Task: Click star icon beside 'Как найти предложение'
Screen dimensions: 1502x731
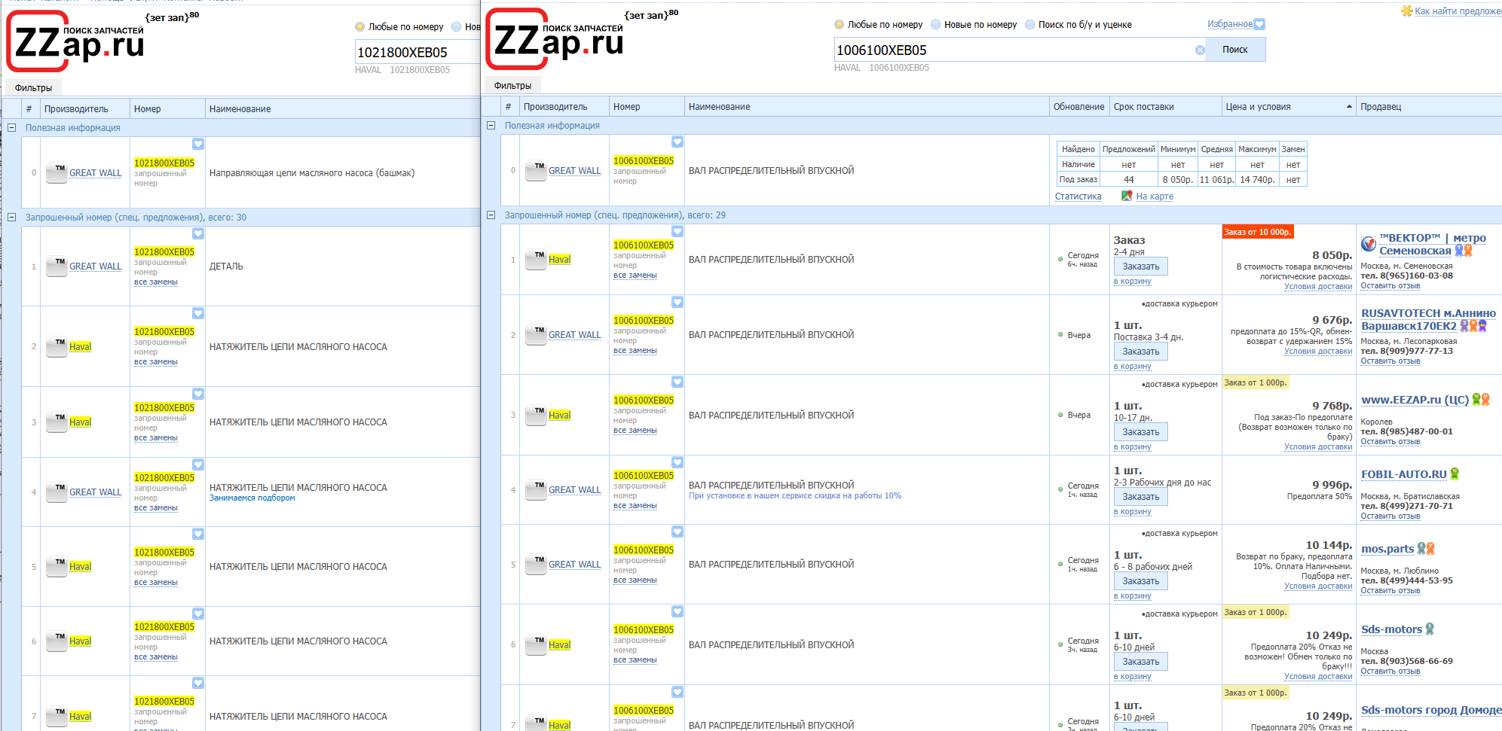Action: click(1406, 11)
